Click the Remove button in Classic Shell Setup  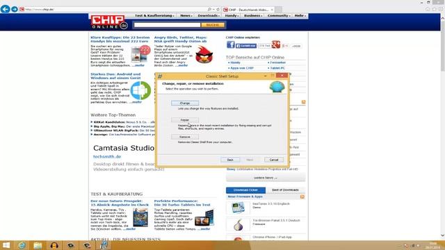click(x=185, y=137)
